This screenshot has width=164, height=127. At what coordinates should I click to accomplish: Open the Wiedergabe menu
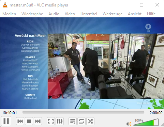pos(32,14)
